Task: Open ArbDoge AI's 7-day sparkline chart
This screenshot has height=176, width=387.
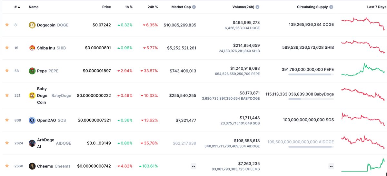Action: pos(363,142)
